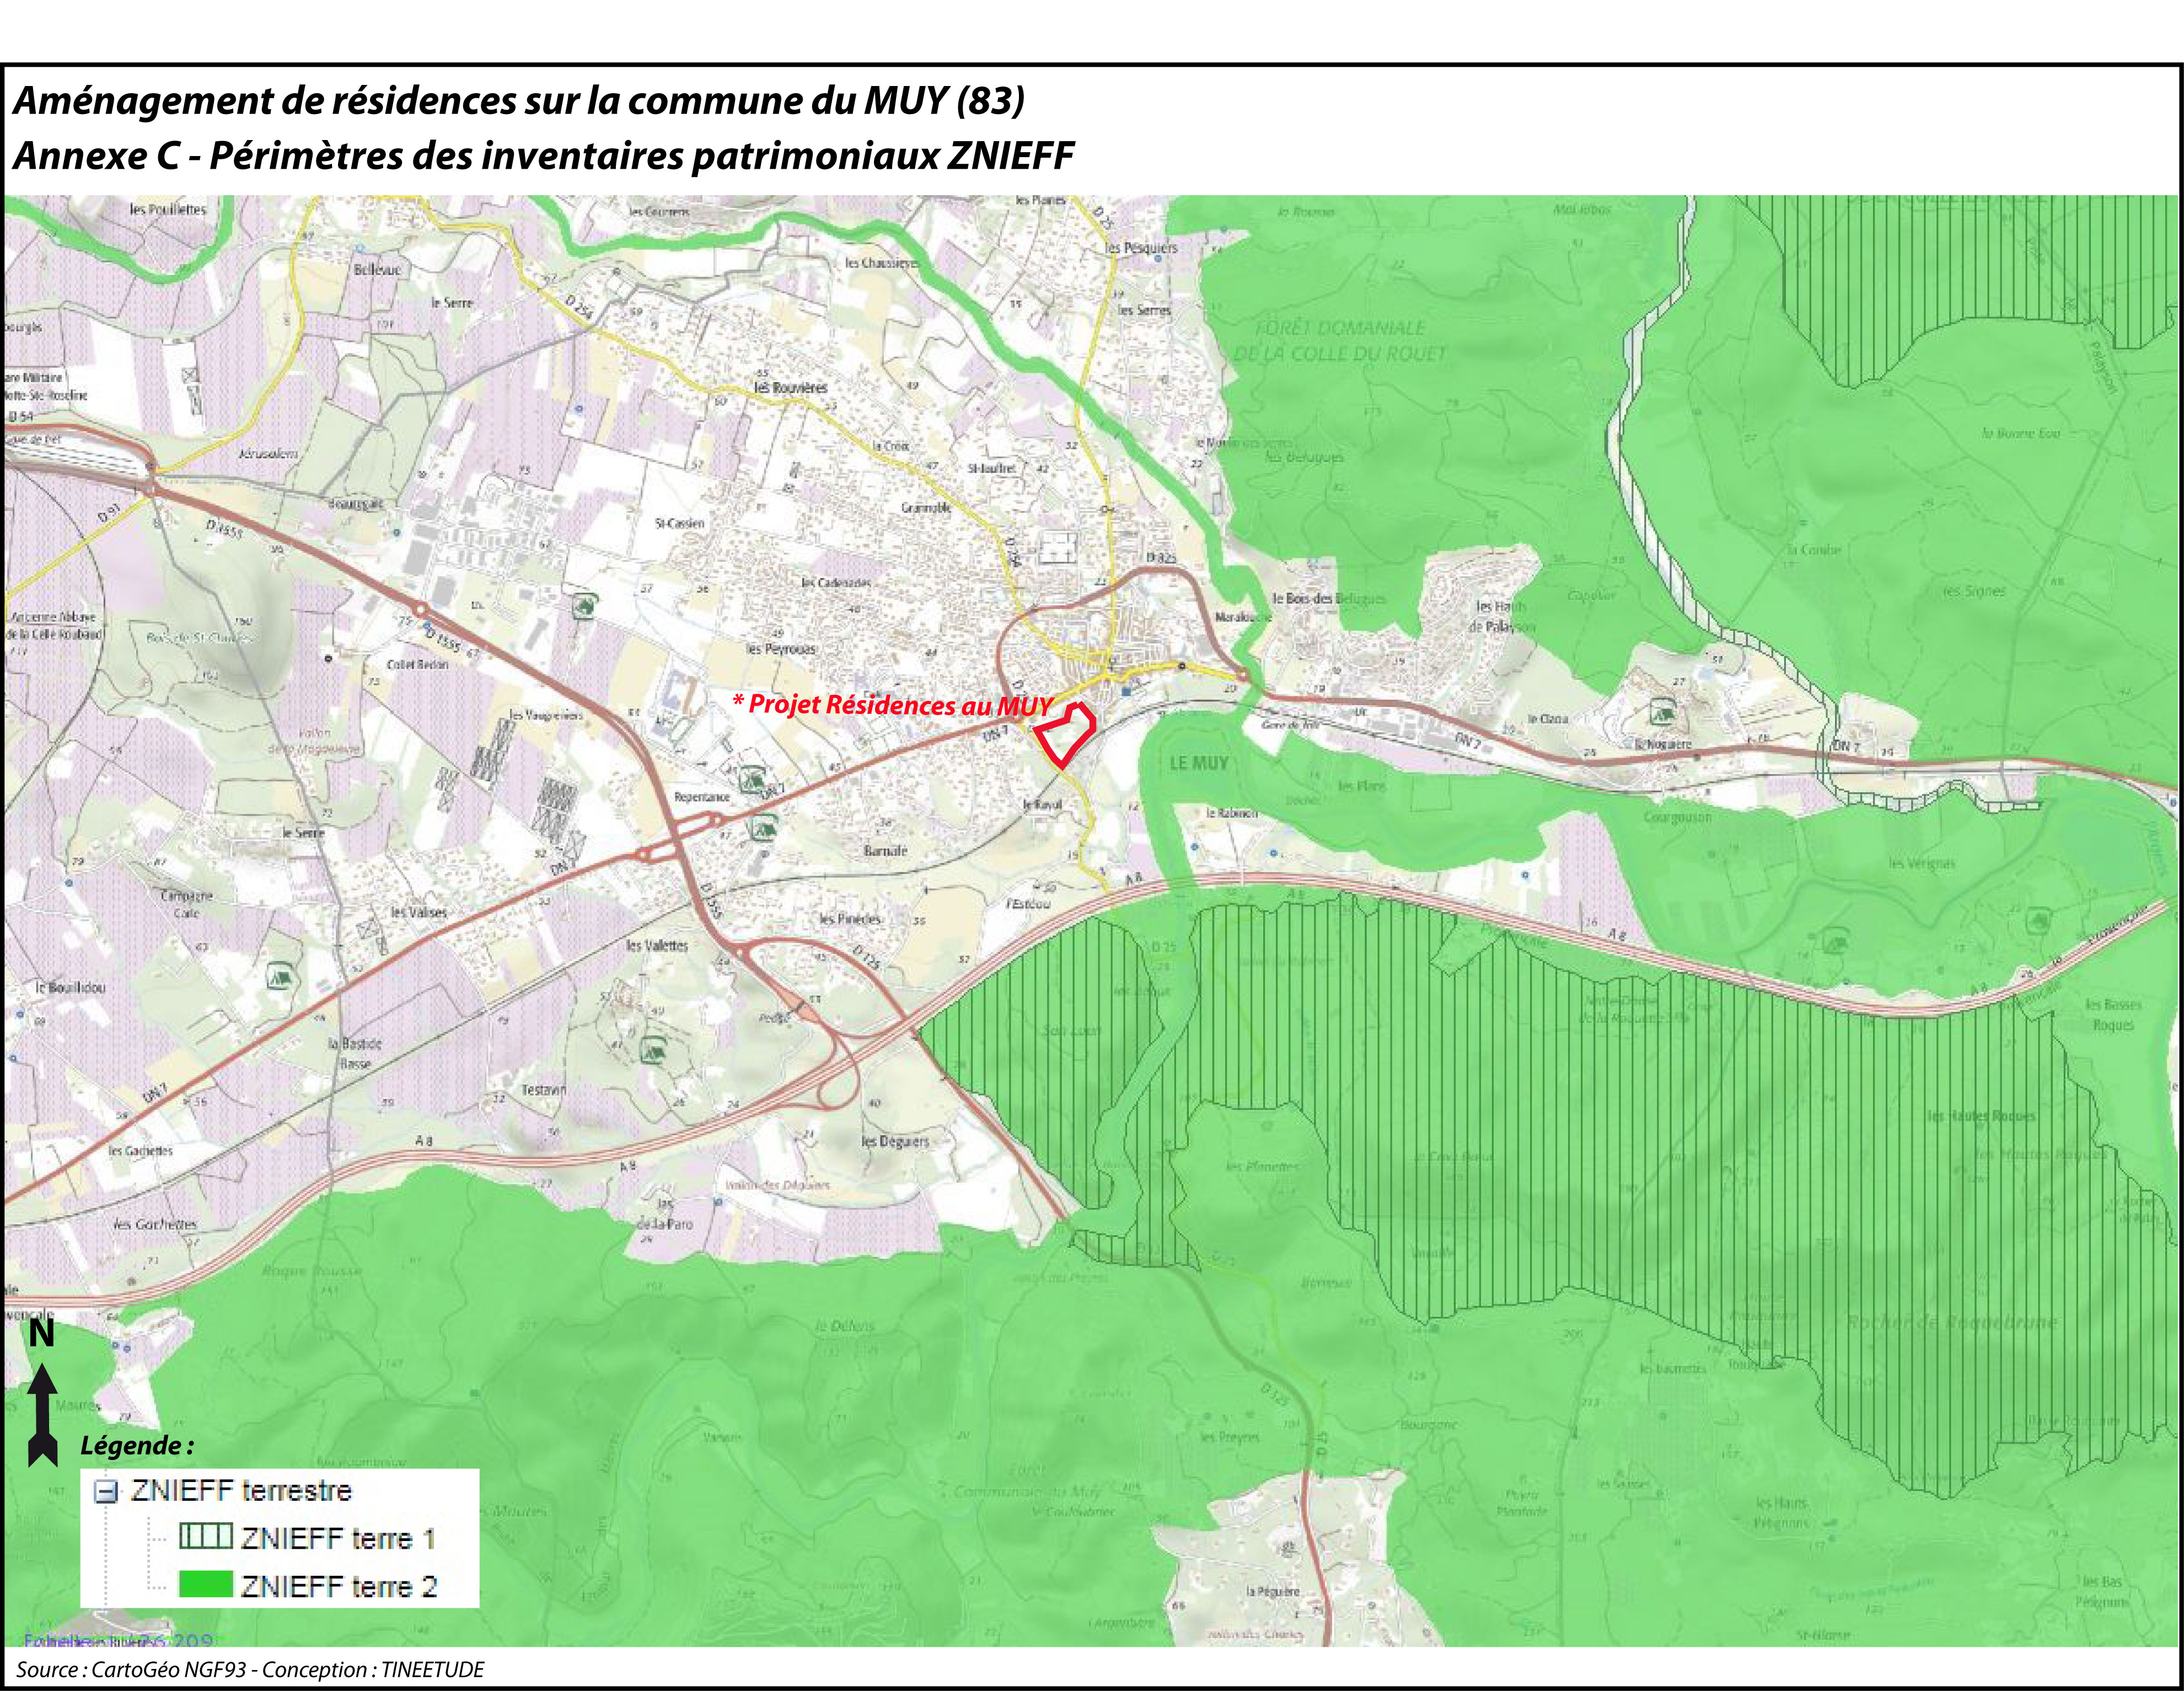Click the "les Rouvières" place label
The image size is (2184, 1691).
790,387
